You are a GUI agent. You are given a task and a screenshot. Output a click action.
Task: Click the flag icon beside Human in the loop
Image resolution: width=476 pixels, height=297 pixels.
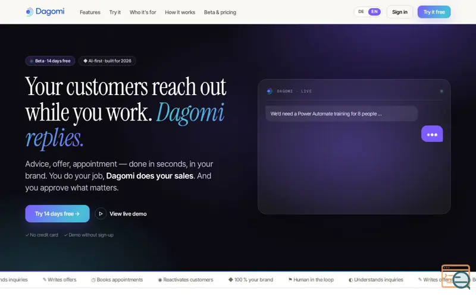tap(290, 280)
